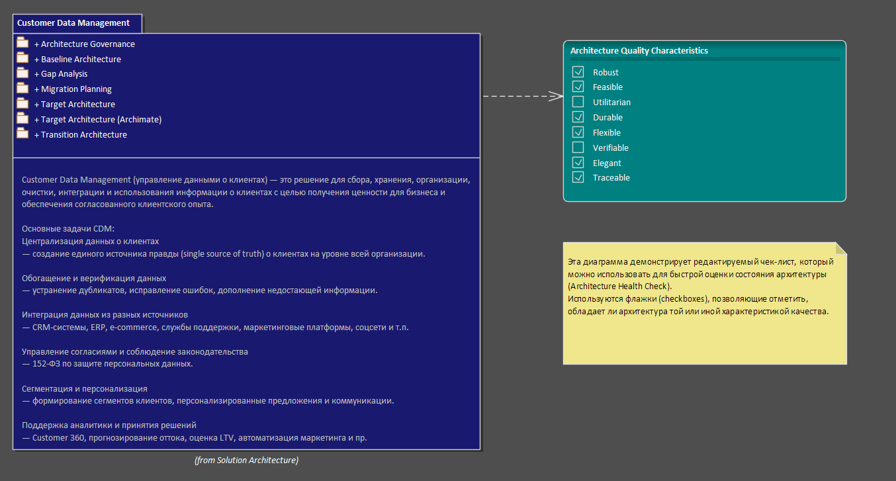Viewport: 896px width, 481px height.
Task: Click the Migration Planning package label
Action: (76, 89)
